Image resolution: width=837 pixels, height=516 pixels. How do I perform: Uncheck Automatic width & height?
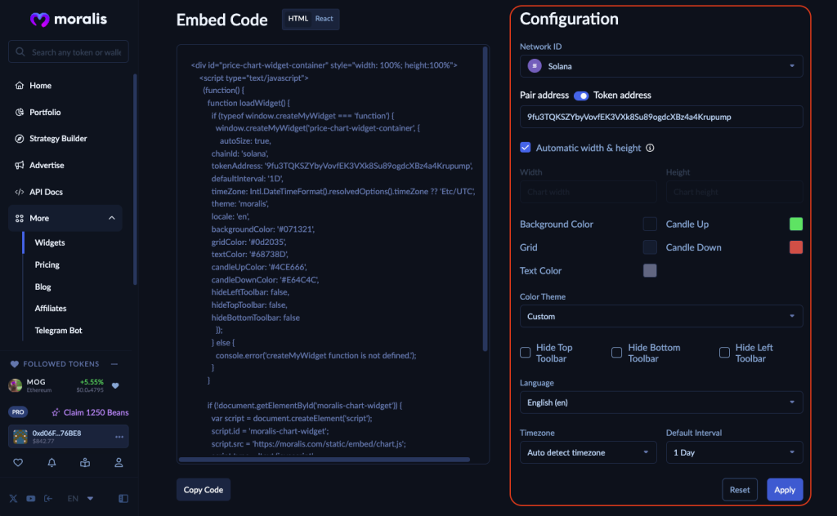[x=526, y=148]
